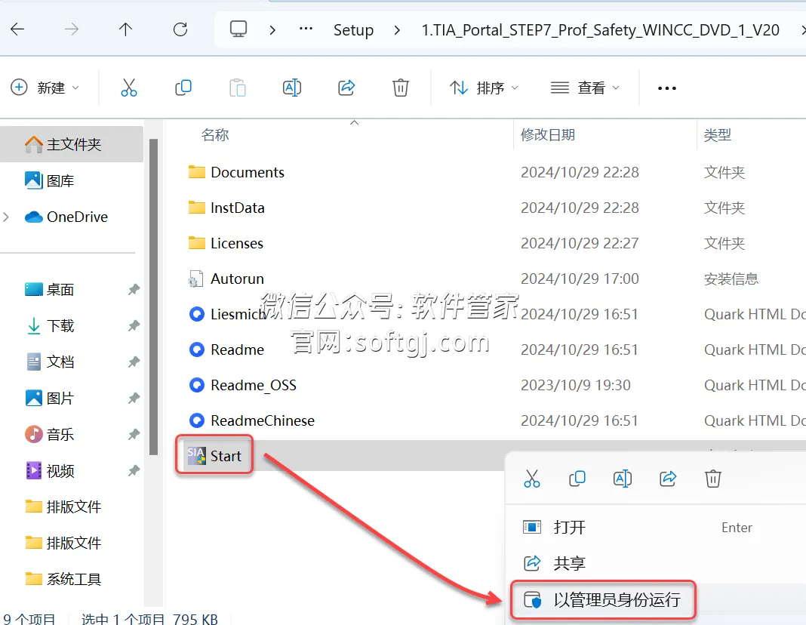Viewport: 806px width, 625px height.
Task: Click the Paste clipboard icon in toolbar
Action: coord(238,88)
